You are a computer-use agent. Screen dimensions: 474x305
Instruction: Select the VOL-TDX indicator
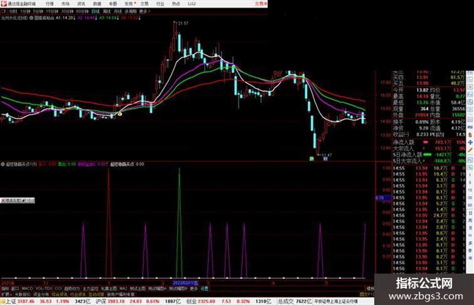coord(44,288)
